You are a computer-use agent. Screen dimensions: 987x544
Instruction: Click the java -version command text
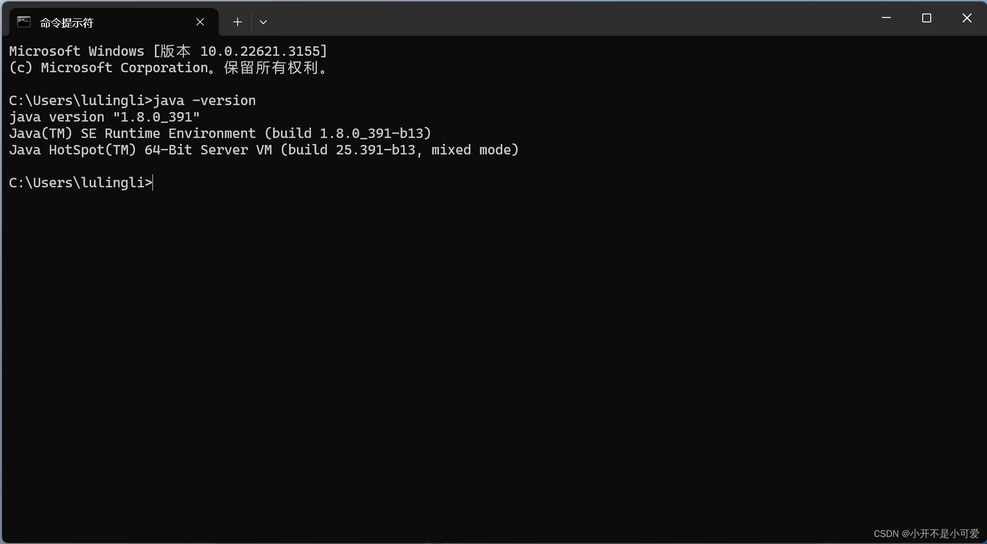204,100
